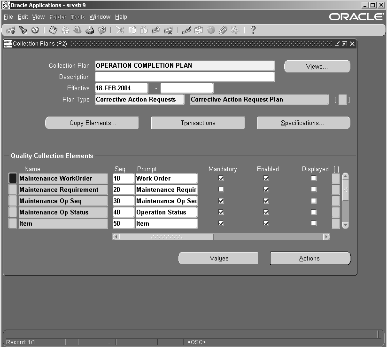Image resolution: width=387 pixels, height=347 pixels.
Task: Click the Copy Elements... button
Action: 92,123
